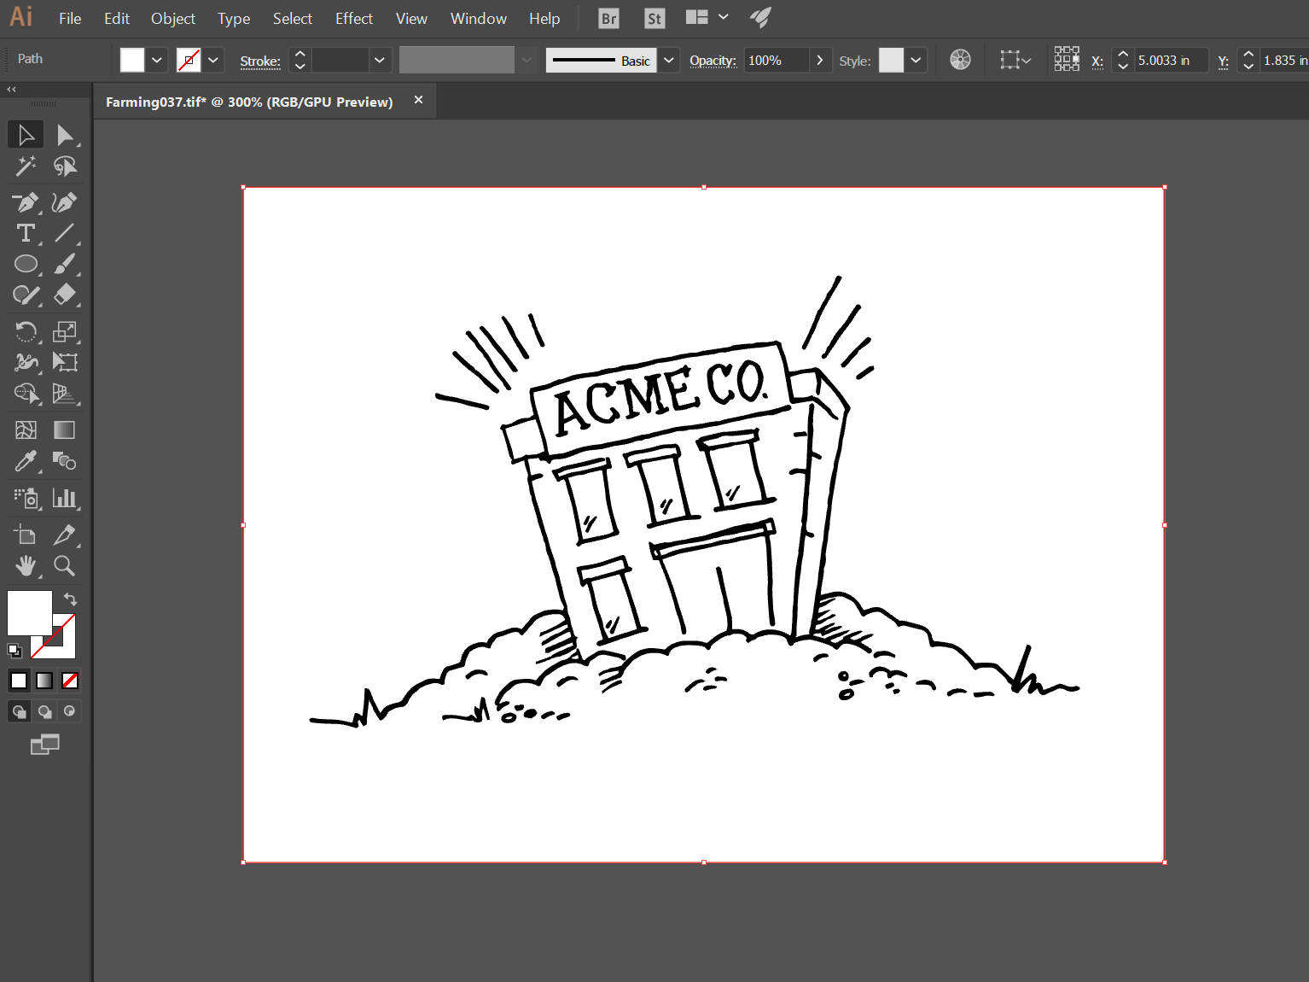
Task: Open the stroke weight dropdown
Action: coord(379,60)
